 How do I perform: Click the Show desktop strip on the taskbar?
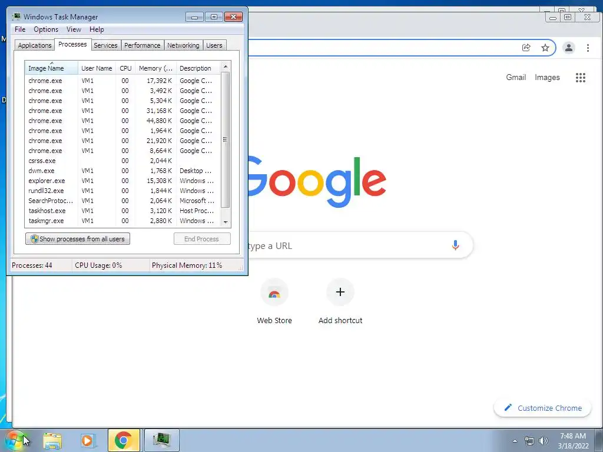coord(600,440)
